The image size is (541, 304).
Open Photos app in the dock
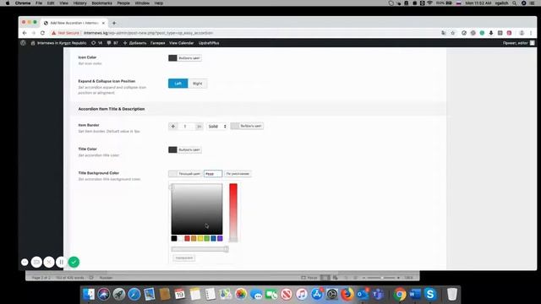pyautogui.click(x=241, y=294)
